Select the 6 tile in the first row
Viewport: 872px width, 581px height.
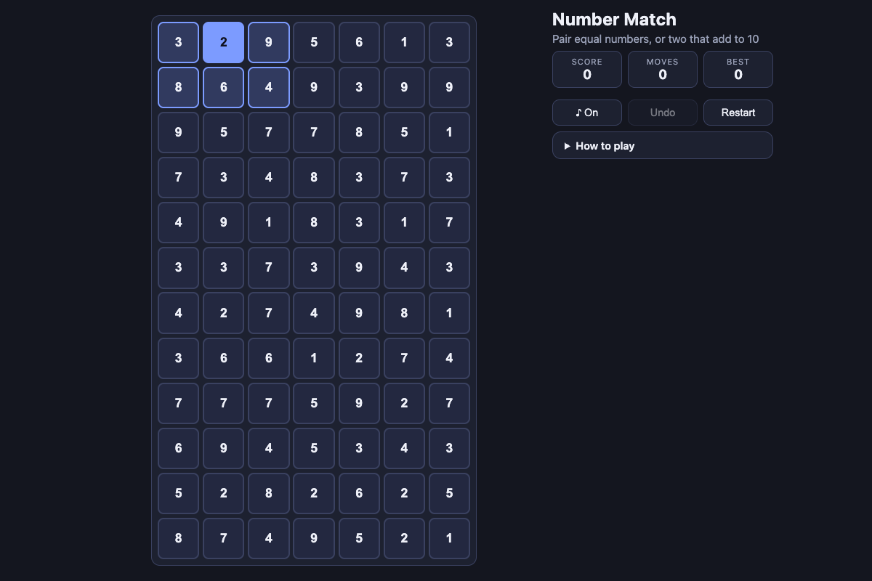point(359,42)
